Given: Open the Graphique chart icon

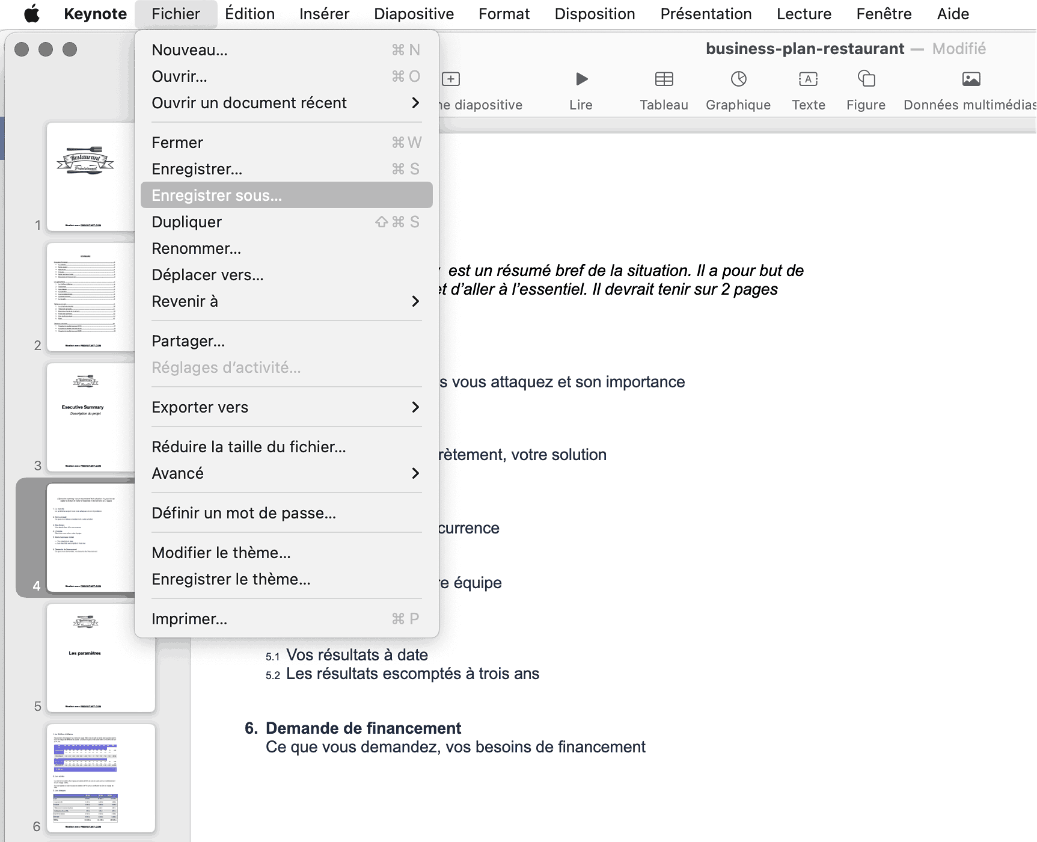Looking at the screenshot, I should coord(738,79).
